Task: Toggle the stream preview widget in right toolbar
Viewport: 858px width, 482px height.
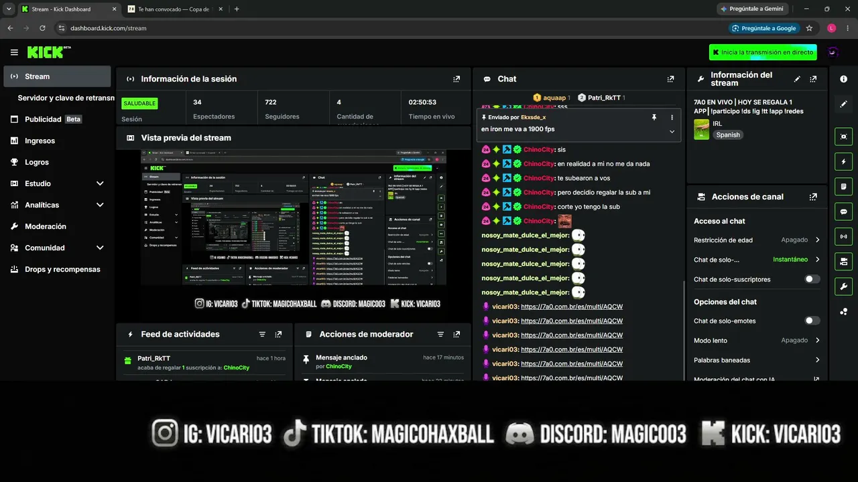Action: [843, 137]
